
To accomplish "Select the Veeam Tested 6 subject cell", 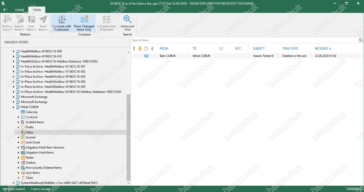I will (x=263, y=56).
